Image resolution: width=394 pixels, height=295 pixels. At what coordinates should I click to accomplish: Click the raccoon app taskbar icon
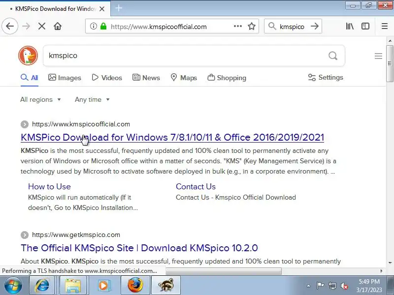(x=166, y=285)
